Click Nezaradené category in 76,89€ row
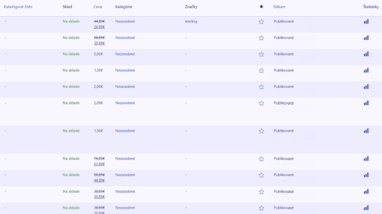 tap(125, 159)
